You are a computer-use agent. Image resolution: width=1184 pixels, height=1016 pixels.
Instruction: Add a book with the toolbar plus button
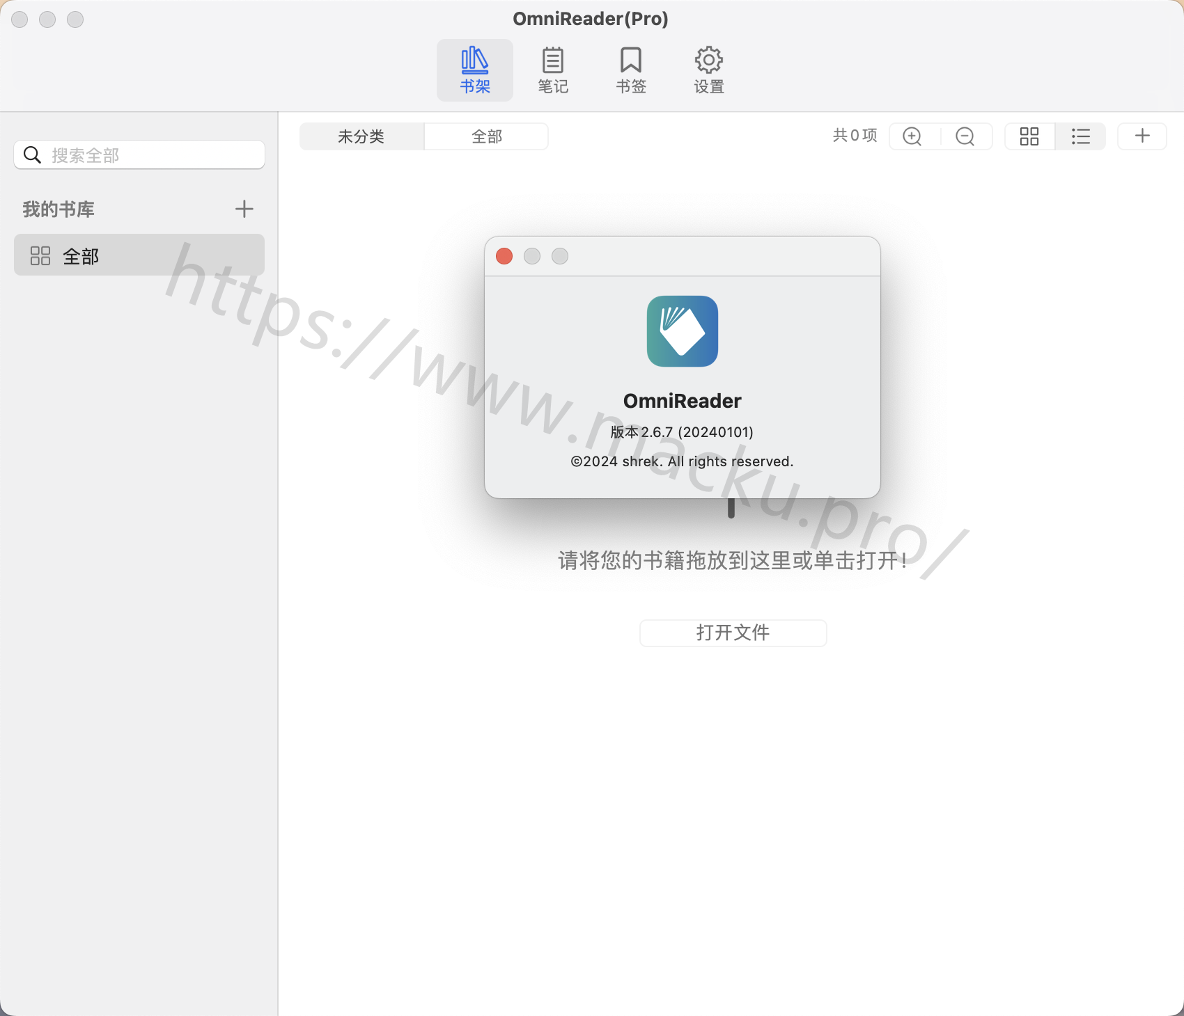pos(1142,136)
